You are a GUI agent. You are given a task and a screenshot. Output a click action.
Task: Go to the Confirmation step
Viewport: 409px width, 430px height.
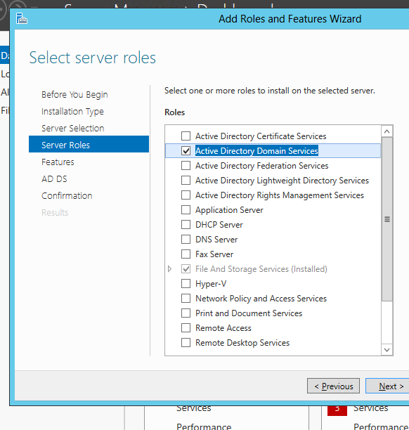pos(67,196)
